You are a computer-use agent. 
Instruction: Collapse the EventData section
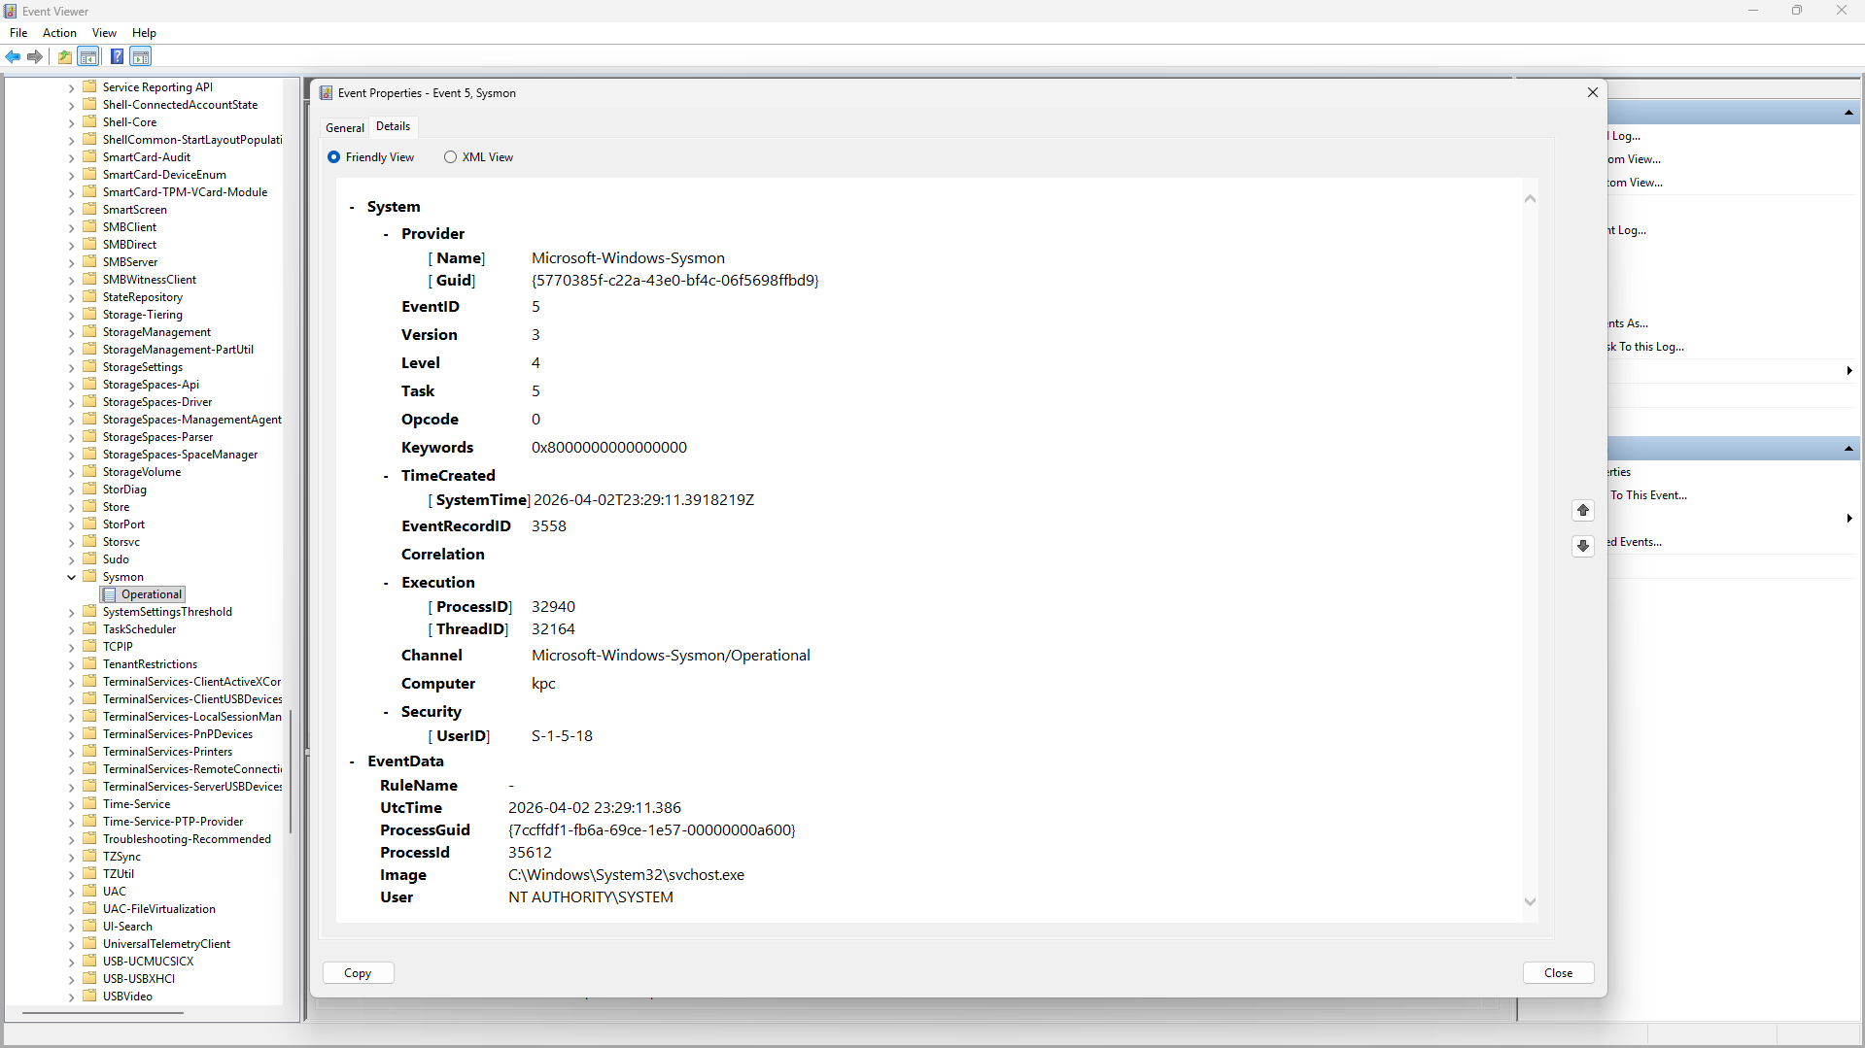pyautogui.click(x=352, y=761)
